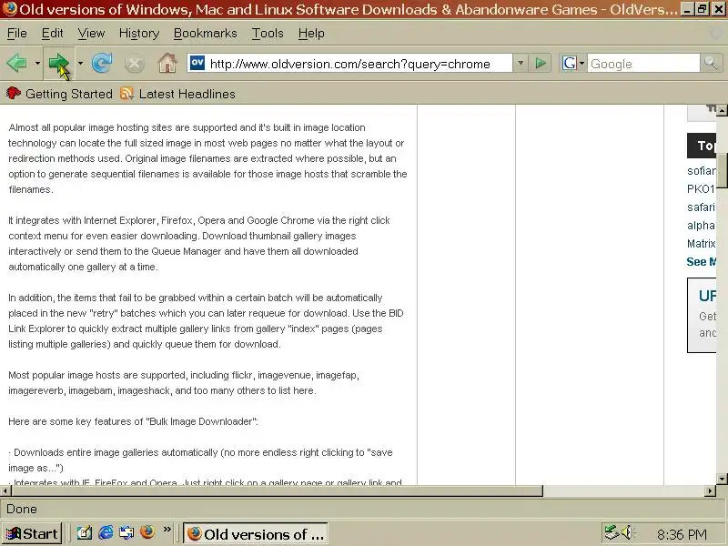The height and width of the screenshot is (546, 728).
Task: Click the green Back arrow button
Action: point(16,63)
